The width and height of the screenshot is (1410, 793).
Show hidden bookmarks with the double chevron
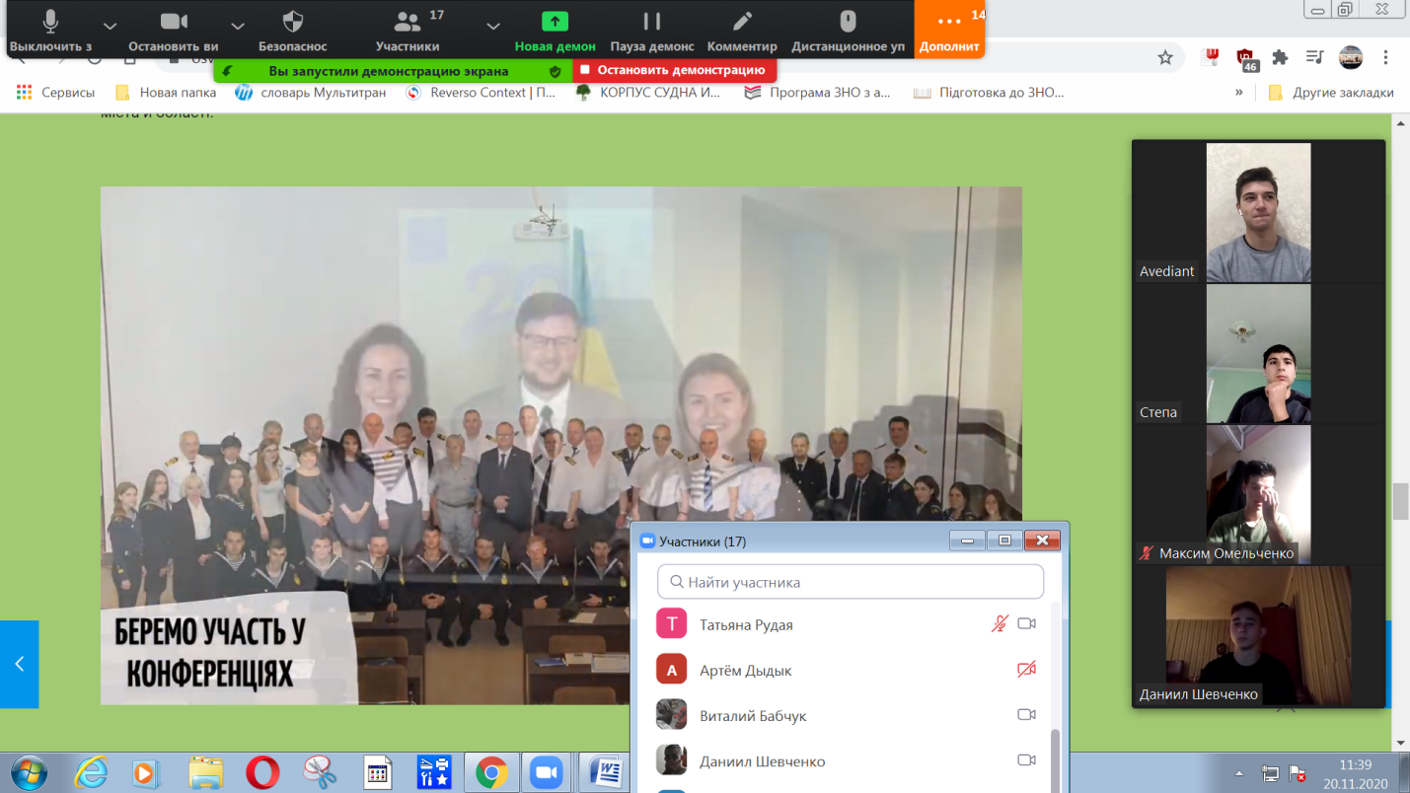tap(1238, 93)
